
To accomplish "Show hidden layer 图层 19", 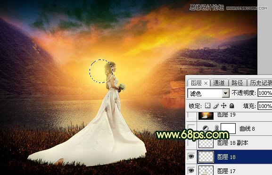I will tap(191, 115).
